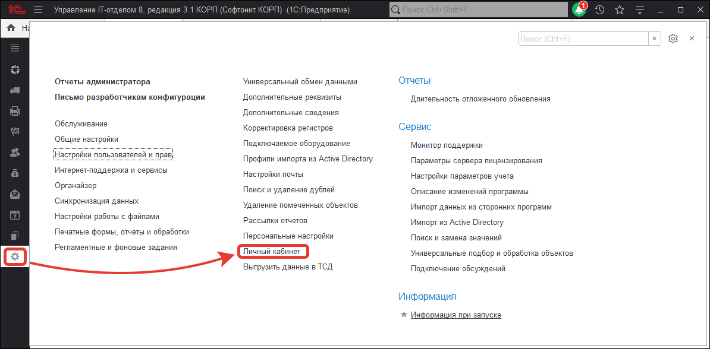The width and height of the screenshot is (710, 349).
Task: Click the users group icon in the sidebar
Action: coord(15,152)
